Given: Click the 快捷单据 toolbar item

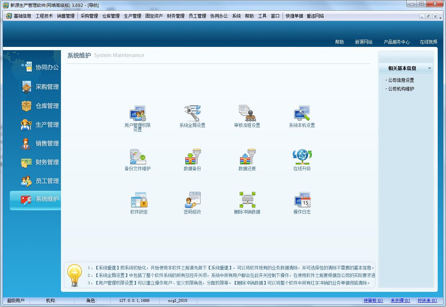Looking at the screenshot, I should click(x=294, y=16).
